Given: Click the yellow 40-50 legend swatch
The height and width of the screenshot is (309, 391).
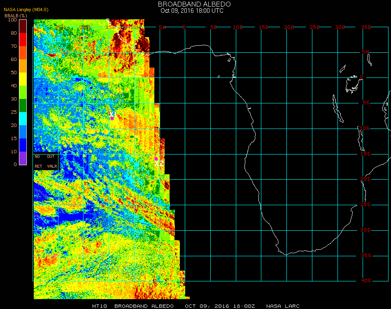Looking at the screenshot, I should pyautogui.click(x=23, y=79).
